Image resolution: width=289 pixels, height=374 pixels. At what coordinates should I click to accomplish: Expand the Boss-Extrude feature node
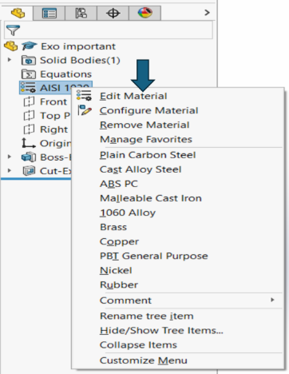point(10,157)
